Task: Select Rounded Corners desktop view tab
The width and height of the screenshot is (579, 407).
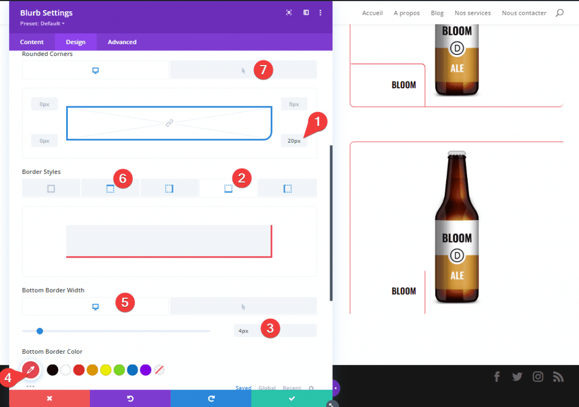Action: point(95,70)
